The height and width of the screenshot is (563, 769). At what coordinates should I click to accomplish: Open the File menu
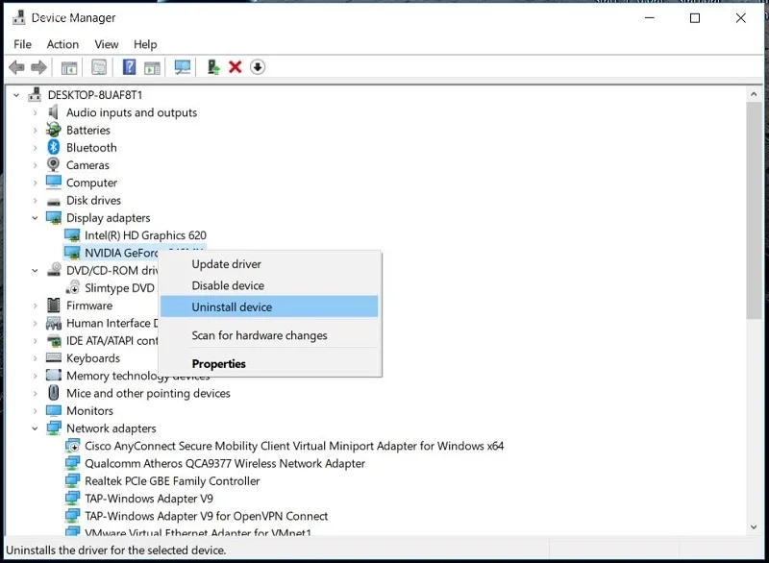coord(22,44)
